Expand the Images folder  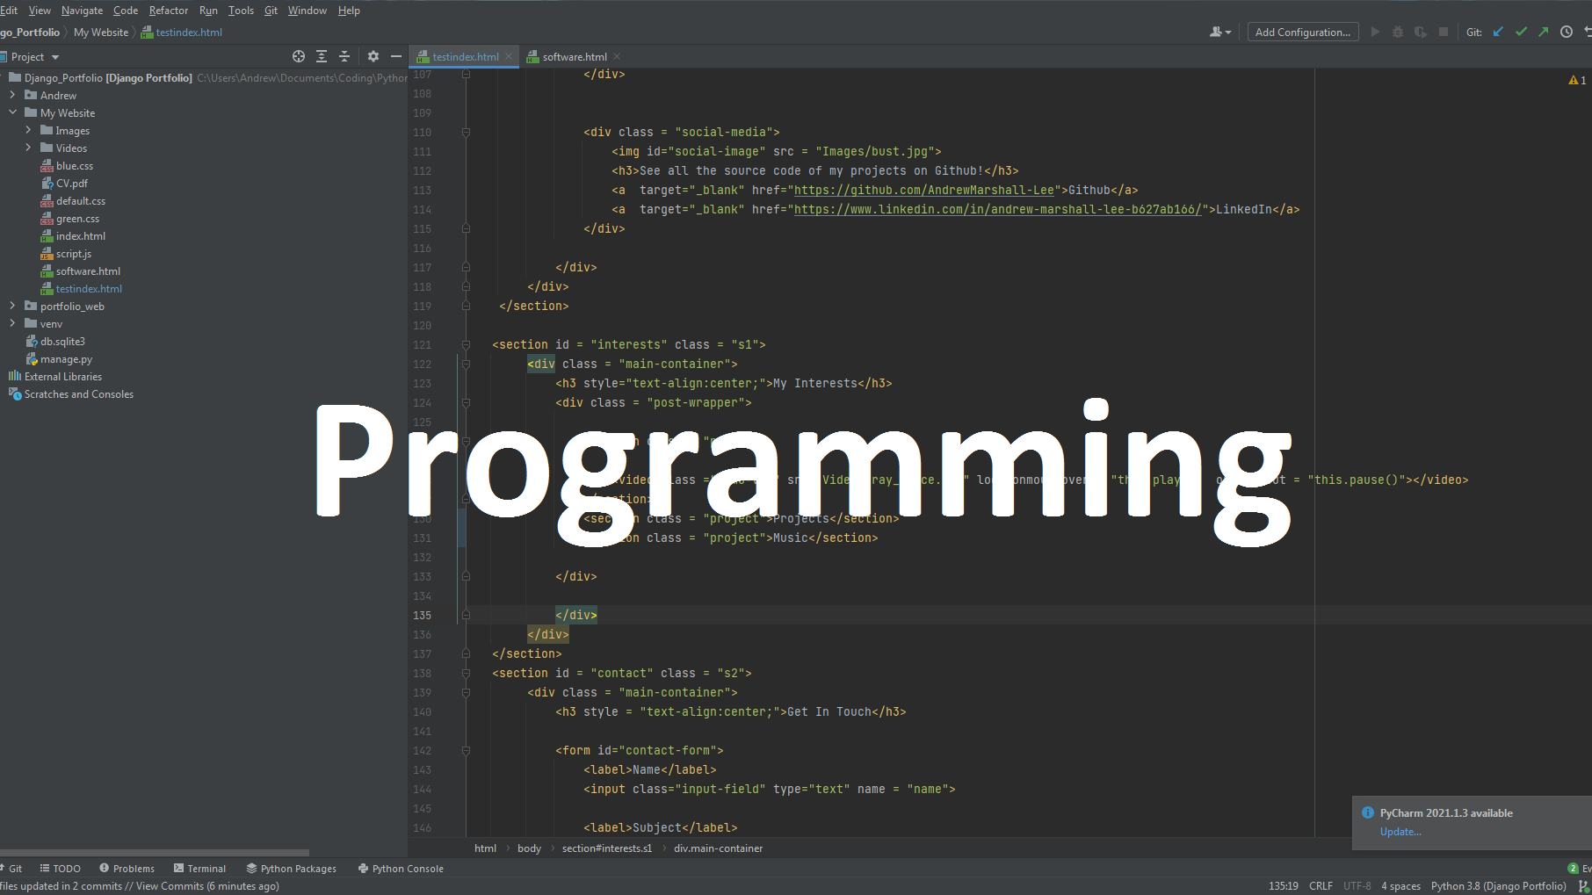[28, 130]
